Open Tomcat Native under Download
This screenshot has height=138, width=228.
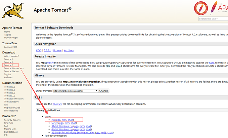tap(11, 72)
